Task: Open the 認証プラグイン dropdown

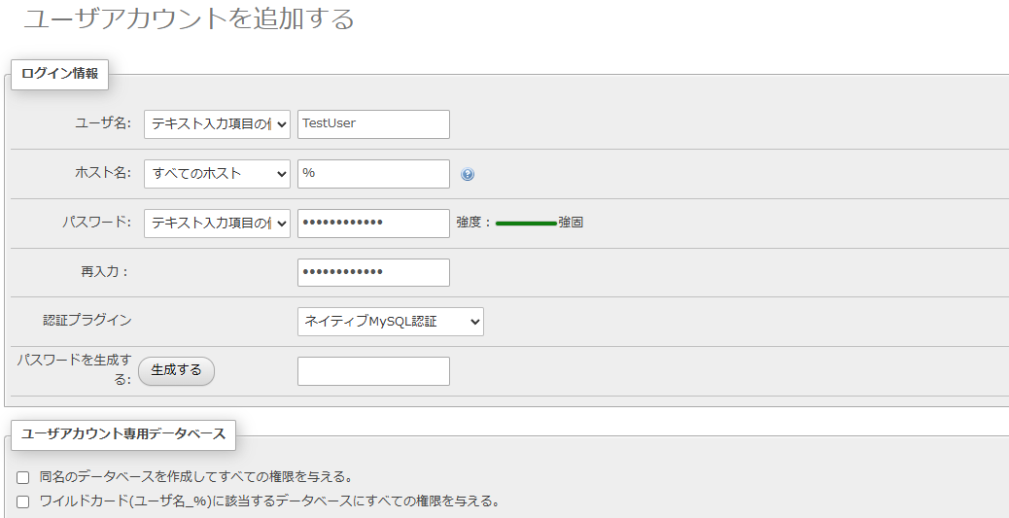Action: pos(391,322)
